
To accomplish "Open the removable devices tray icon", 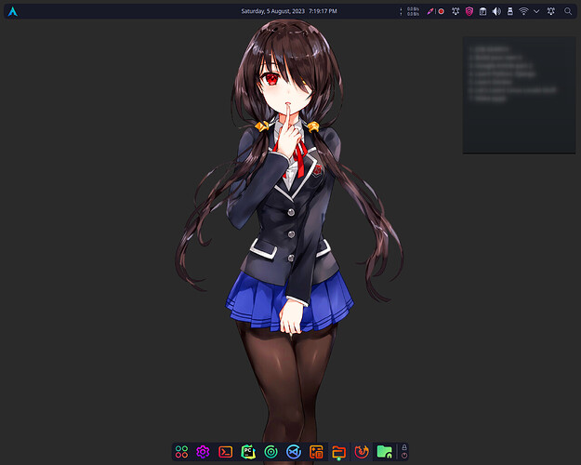I will [510, 11].
